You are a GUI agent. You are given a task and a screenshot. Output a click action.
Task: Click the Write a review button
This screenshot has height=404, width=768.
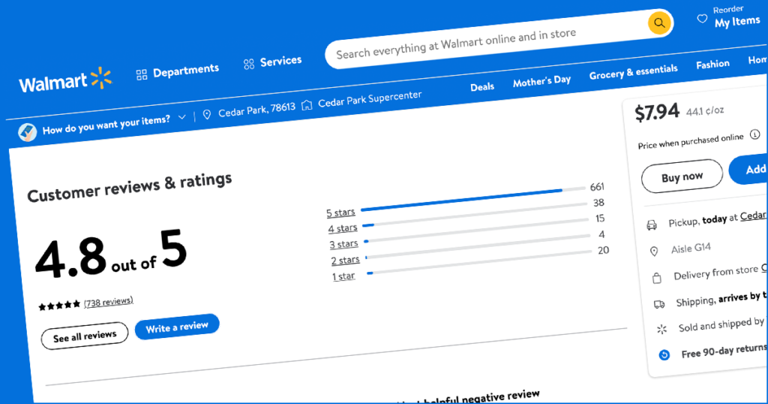pyautogui.click(x=177, y=327)
